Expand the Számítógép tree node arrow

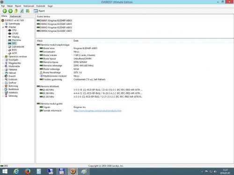click(x=3, y=24)
